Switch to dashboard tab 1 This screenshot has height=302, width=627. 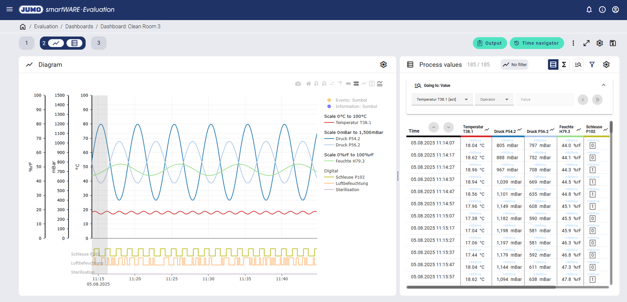[x=27, y=43]
